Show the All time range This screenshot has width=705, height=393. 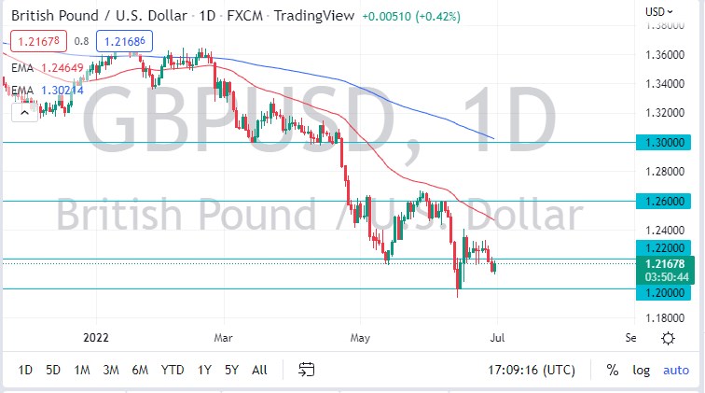(259, 370)
